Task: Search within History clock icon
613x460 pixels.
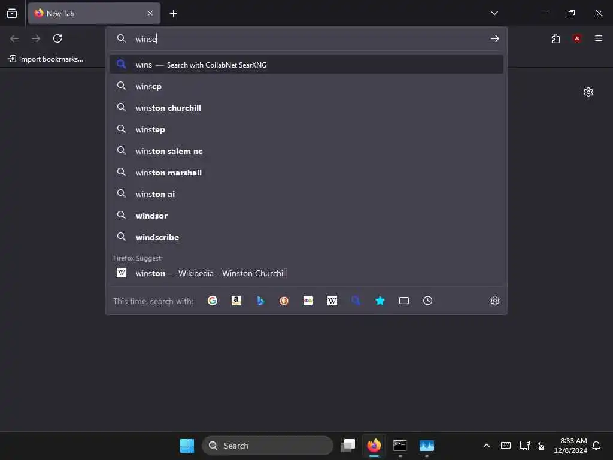Action: (427, 301)
